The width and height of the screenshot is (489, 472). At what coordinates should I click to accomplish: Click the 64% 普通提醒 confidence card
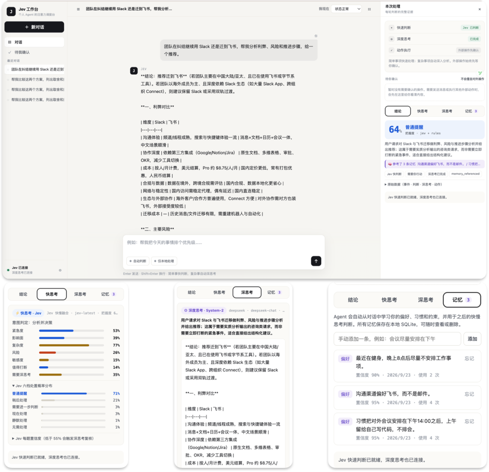tap(435, 130)
